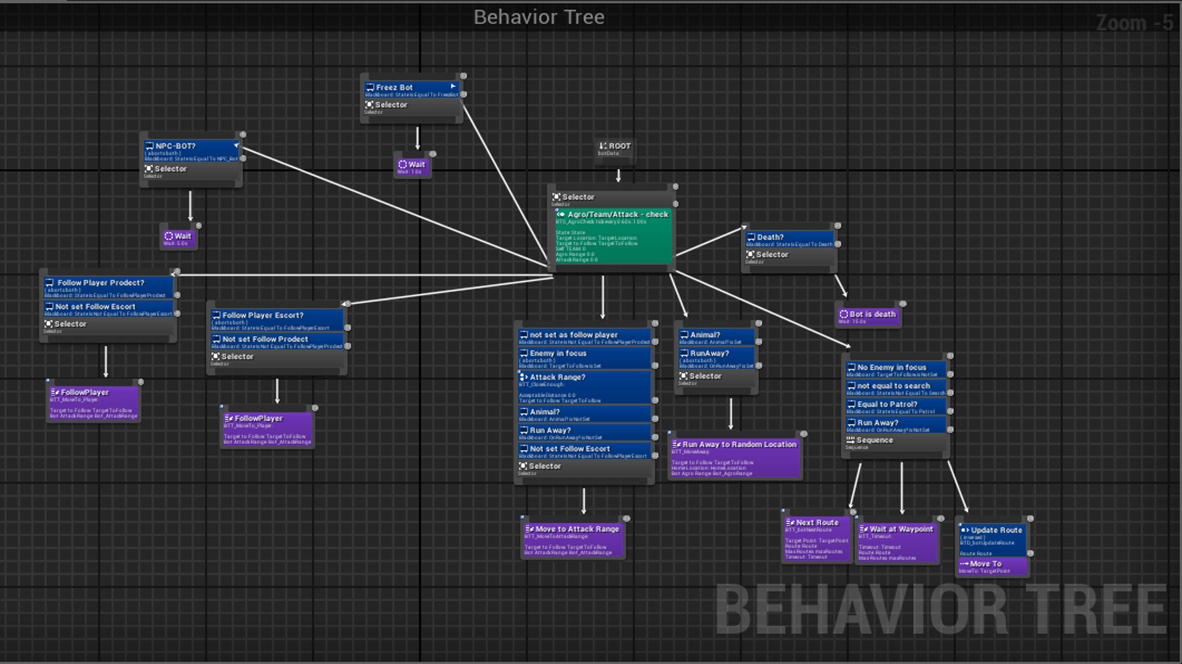Click the NPC-BOT? decorator
This screenshot has width=1182, height=664.
191,151
